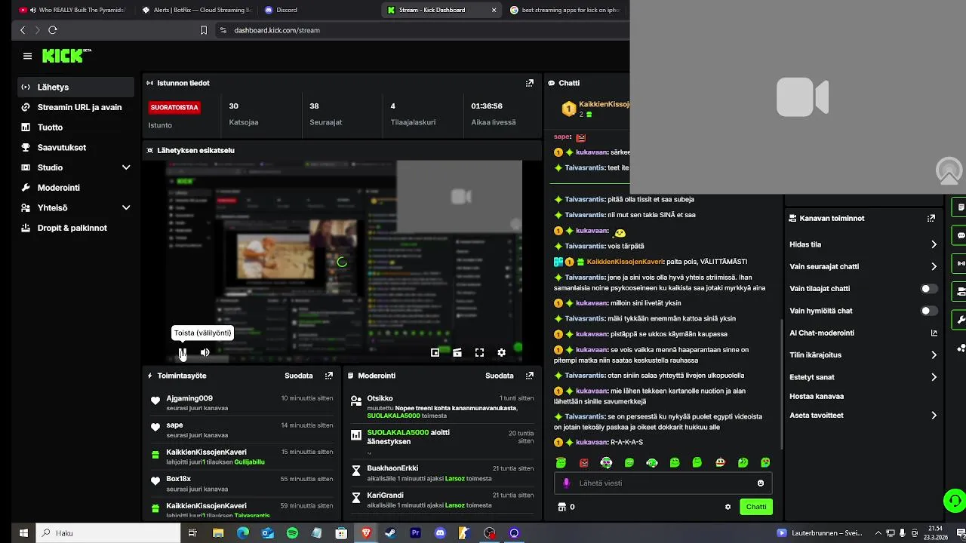
Task: Click the purple microphone icon in chat input
Action: pos(567,483)
